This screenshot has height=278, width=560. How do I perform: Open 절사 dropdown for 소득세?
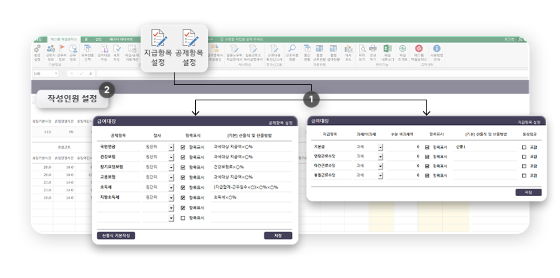171,187
